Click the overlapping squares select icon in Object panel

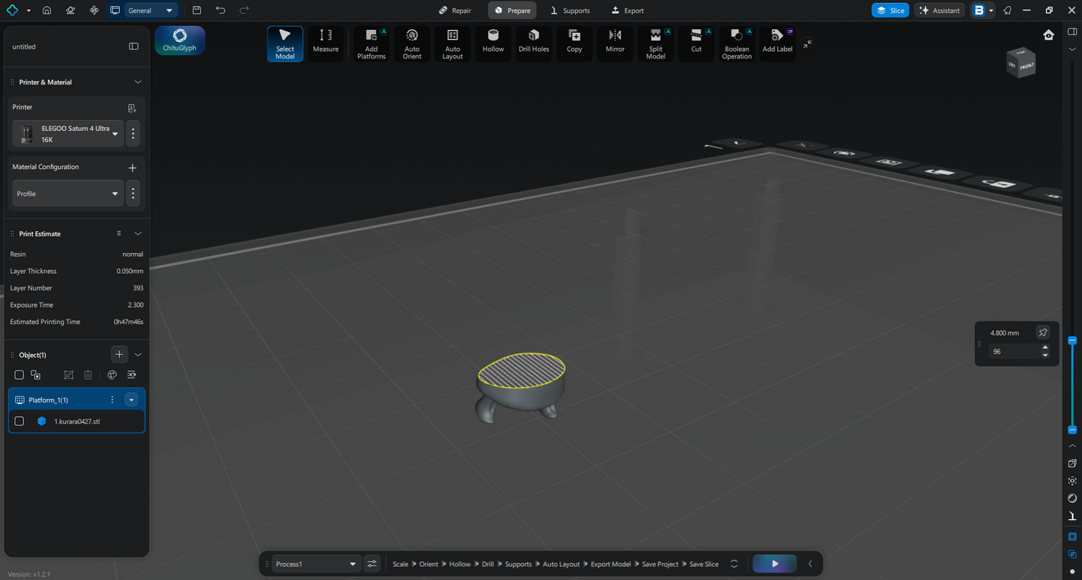click(36, 375)
